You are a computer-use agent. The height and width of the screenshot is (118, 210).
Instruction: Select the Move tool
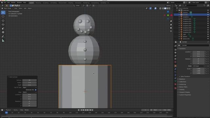point(3,21)
